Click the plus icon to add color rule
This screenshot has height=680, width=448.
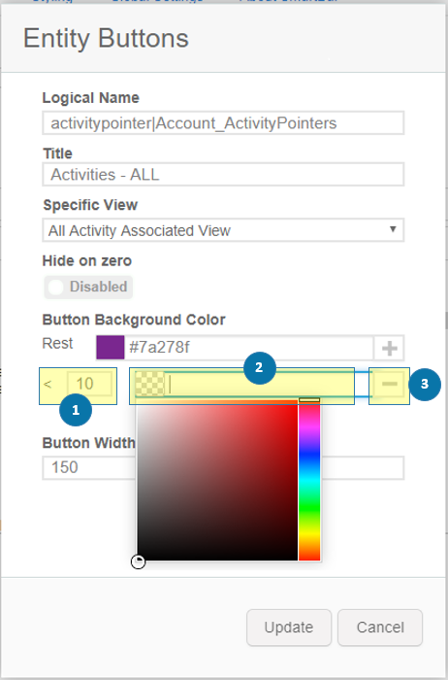click(389, 348)
